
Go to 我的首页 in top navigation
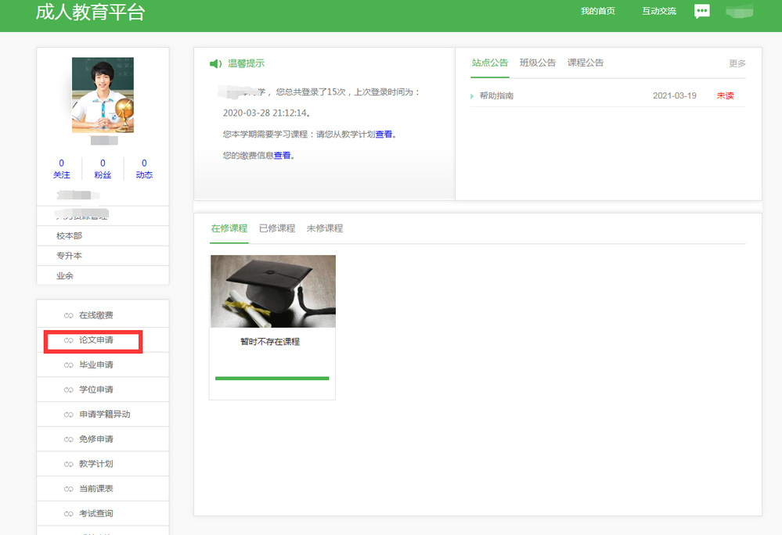[x=597, y=11]
